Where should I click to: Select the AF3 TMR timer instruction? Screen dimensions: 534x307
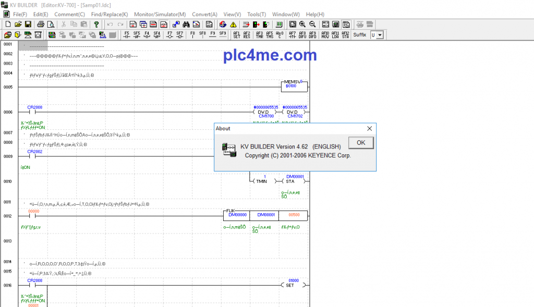tap(259, 35)
